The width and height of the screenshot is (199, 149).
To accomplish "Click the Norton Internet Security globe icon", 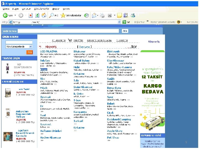I will pos(179,22).
